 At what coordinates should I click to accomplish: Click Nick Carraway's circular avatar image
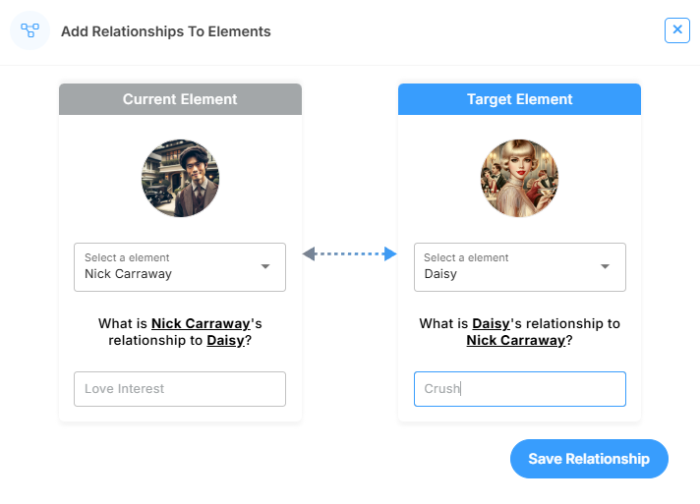[x=180, y=178]
